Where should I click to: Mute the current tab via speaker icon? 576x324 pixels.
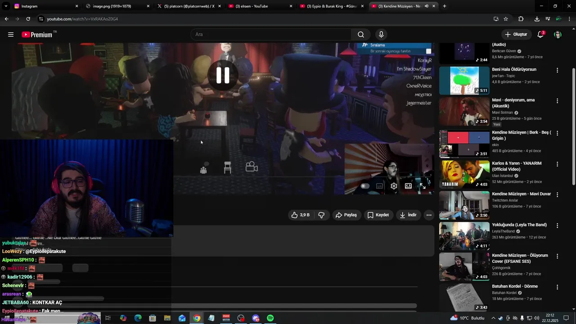427,6
